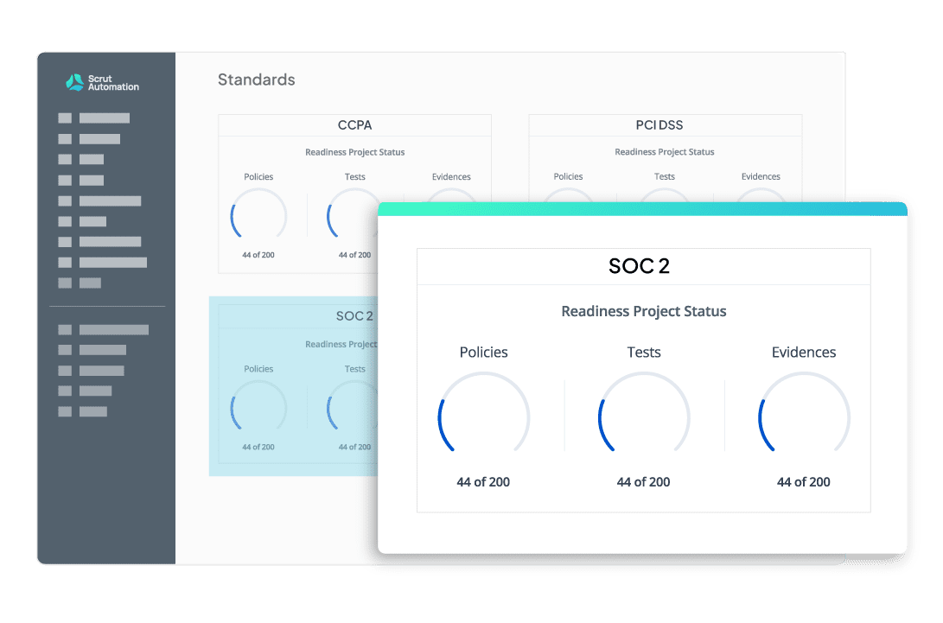Open the PCI DSS standard card title

click(x=659, y=125)
